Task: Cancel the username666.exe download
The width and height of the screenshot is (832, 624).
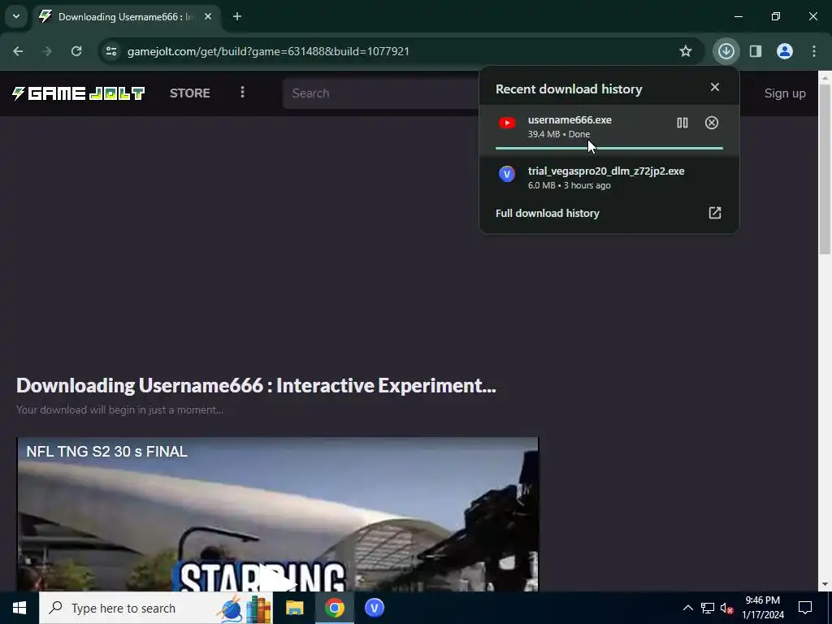Action: (x=712, y=123)
